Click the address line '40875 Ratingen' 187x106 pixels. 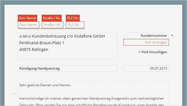tap(34, 50)
